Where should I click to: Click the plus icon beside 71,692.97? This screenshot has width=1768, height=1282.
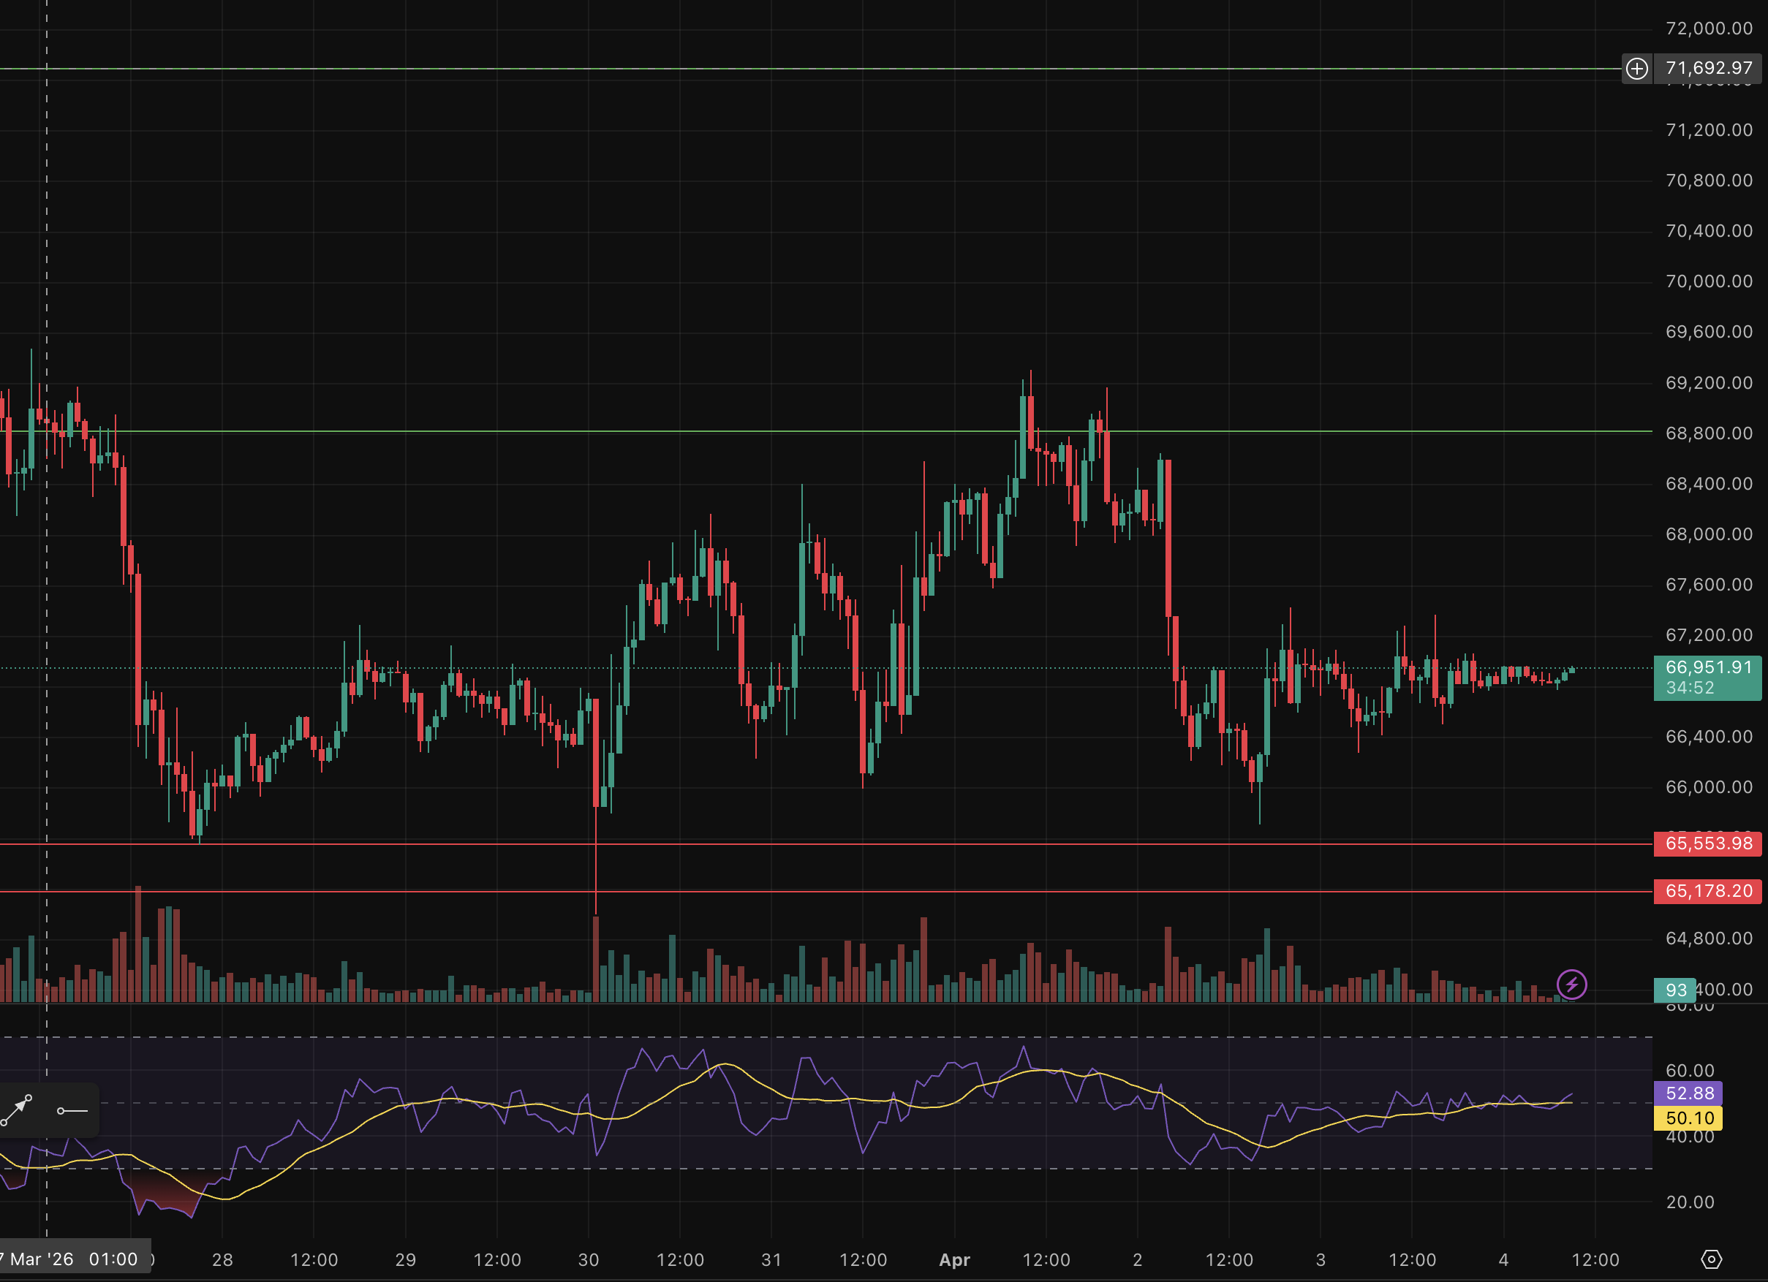pyautogui.click(x=1636, y=69)
